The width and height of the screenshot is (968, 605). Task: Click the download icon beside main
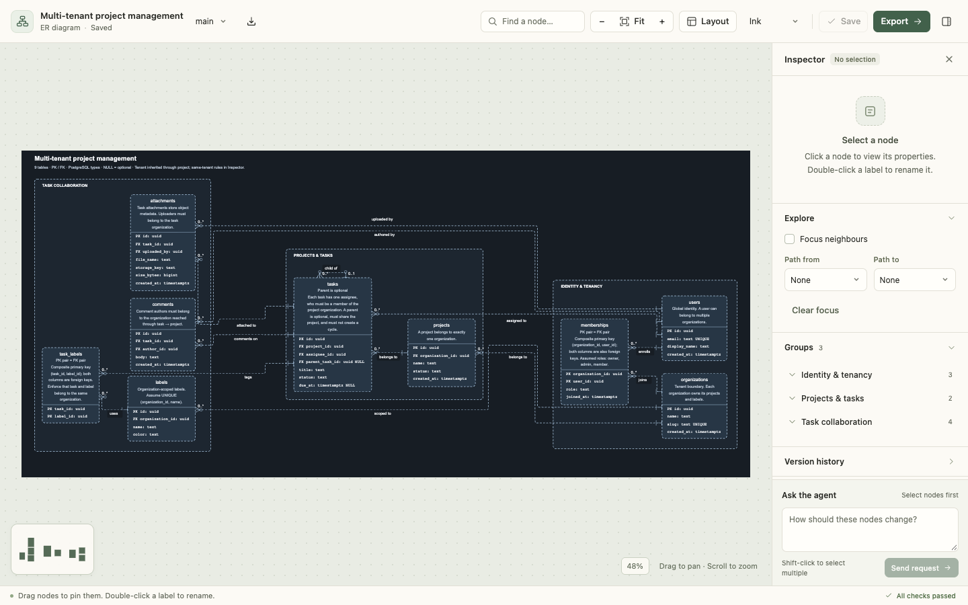pos(251,22)
